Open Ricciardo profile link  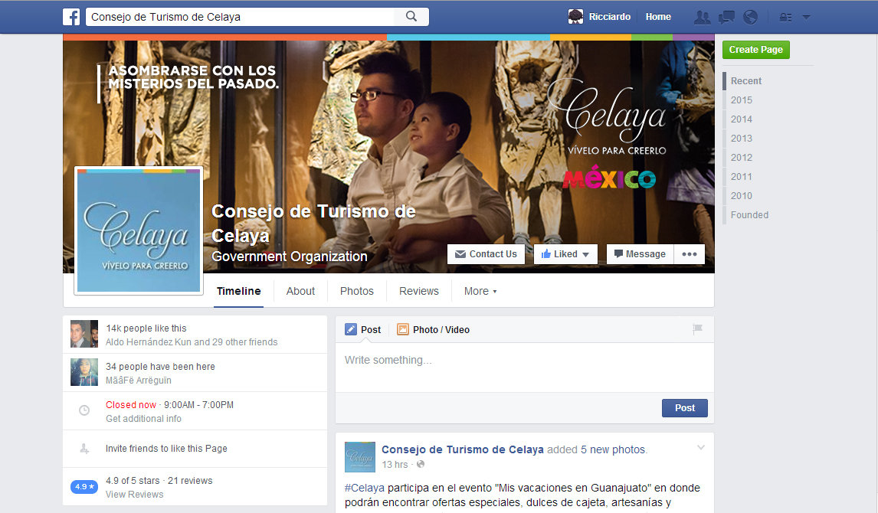pyautogui.click(x=610, y=17)
